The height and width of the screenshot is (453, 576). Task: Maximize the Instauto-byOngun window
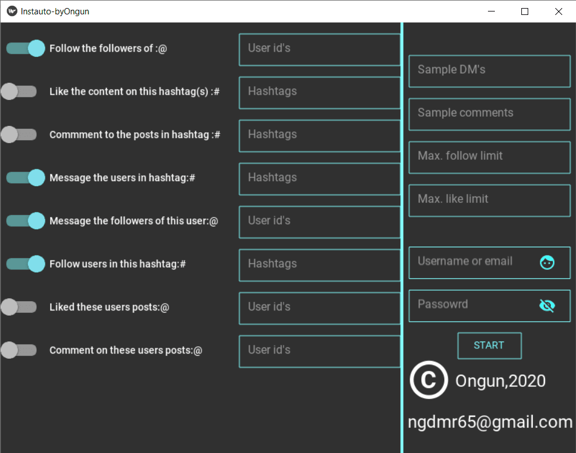(525, 11)
